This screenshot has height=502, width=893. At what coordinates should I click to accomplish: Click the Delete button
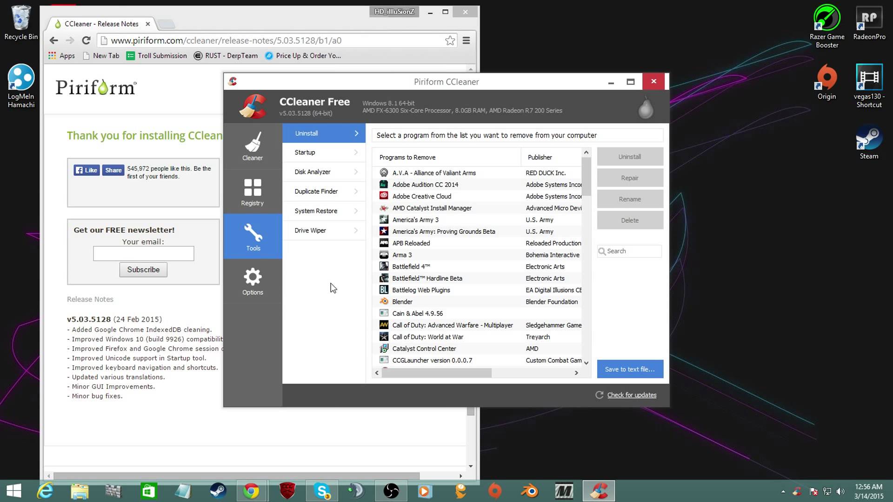point(630,220)
